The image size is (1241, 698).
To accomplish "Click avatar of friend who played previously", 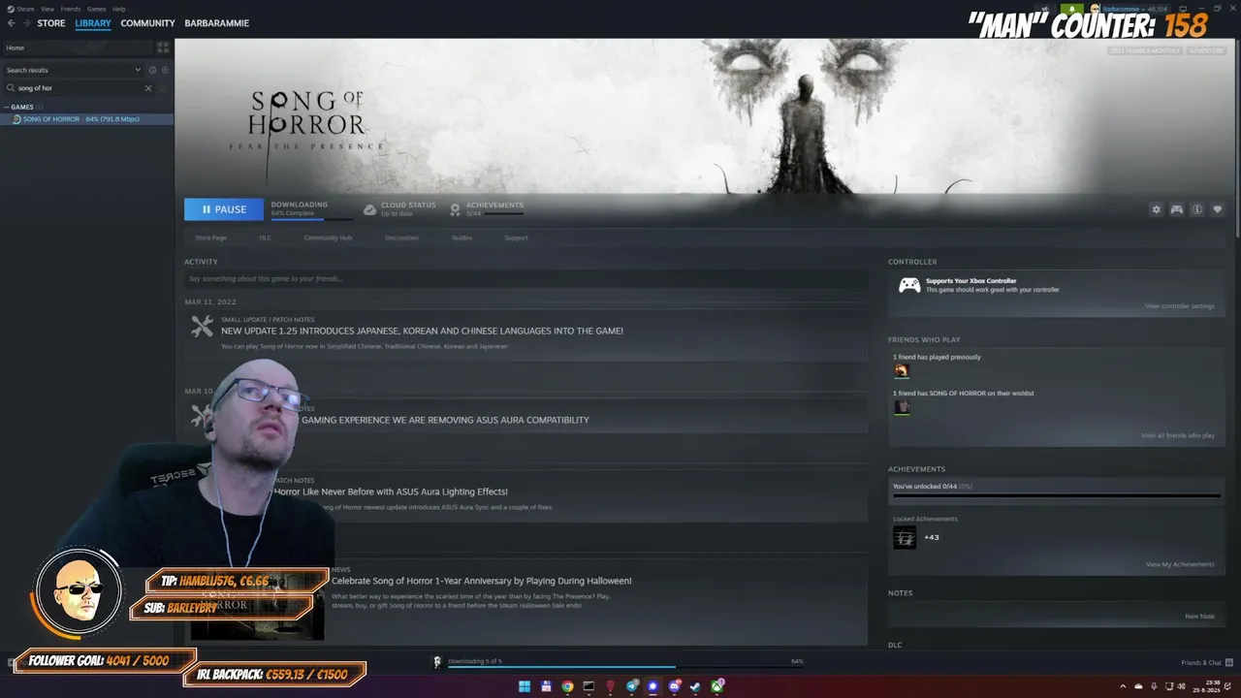I will point(902,370).
